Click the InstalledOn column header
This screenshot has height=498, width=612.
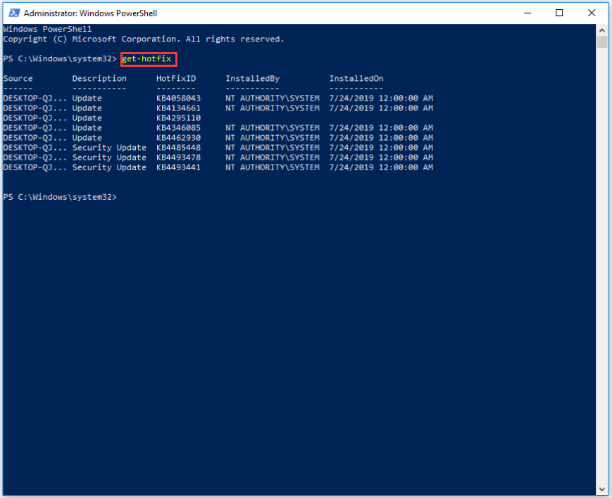356,78
